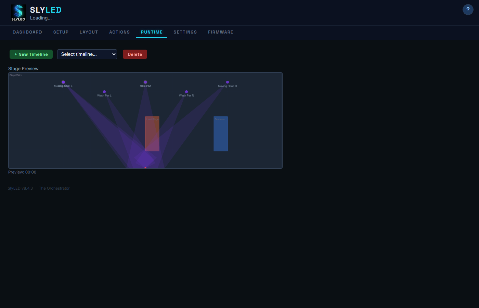
Task: Click the small red fixture at stage front
Action: pos(145,168)
